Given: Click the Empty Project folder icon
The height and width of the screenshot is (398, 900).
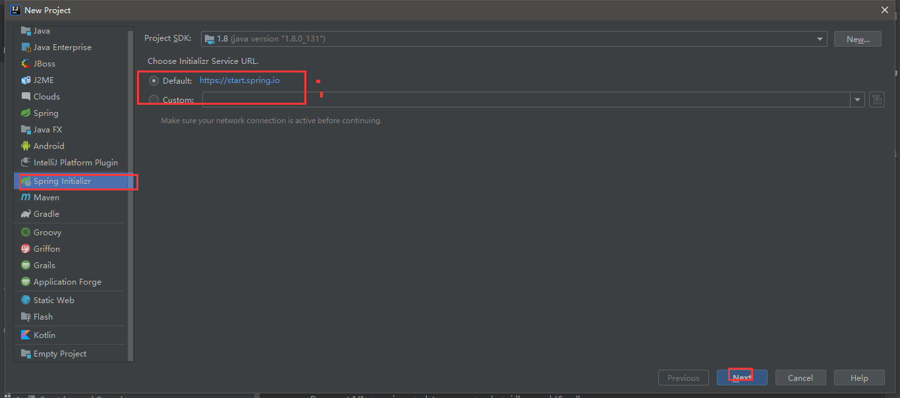Looking at the screenshot, I should click(26, 354).
